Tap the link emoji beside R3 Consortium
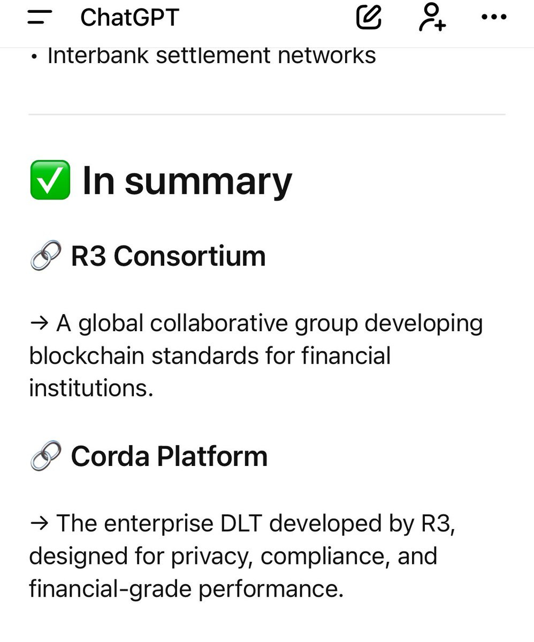 [45, 256]
